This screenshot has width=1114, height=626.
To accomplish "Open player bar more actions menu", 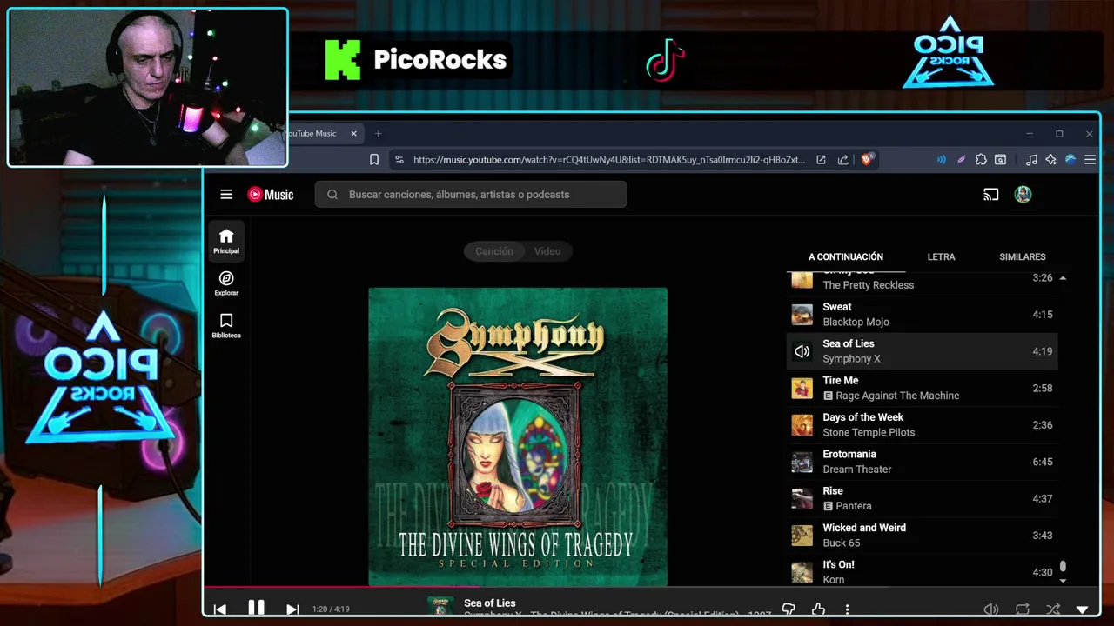I will pos(847,609).
